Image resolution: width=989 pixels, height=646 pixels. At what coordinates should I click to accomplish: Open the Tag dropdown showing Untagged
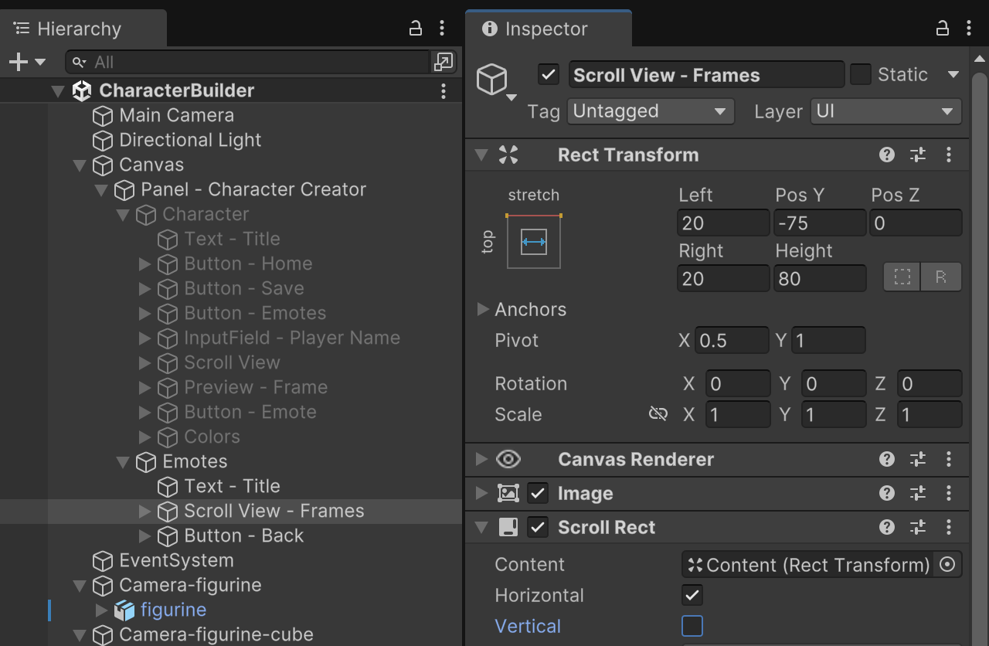pos(649,111)
